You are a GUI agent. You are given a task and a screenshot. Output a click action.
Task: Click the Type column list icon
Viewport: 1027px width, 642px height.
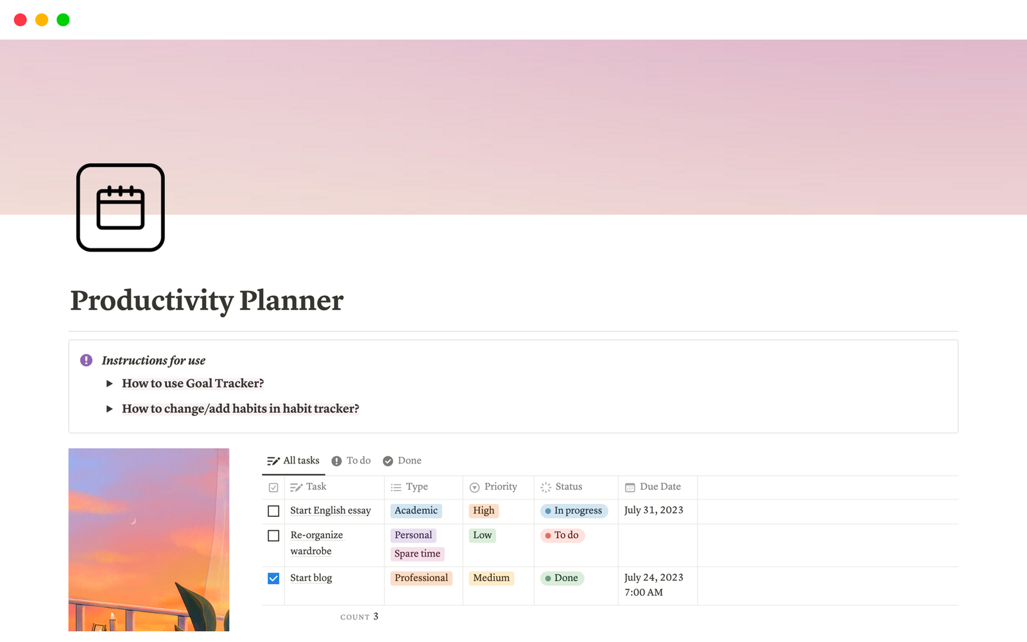[x=396, y=487]
